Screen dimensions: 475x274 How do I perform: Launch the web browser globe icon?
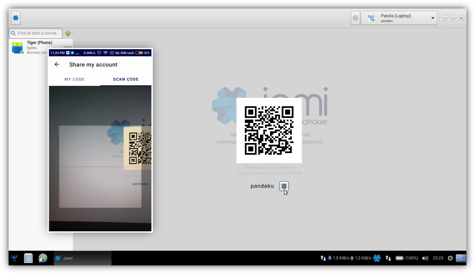click(x=43, y=258)
